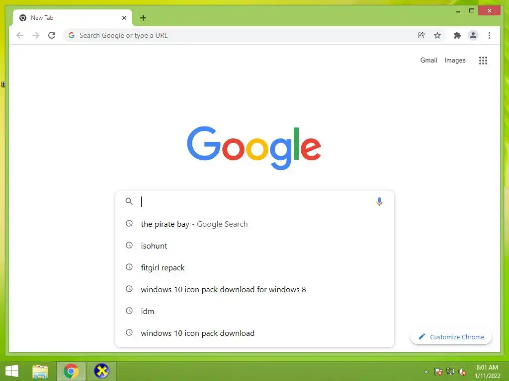Bookmark this tab with the star icon
The image size is (509, 381).
pyautogui.click(x=437, y=35)
